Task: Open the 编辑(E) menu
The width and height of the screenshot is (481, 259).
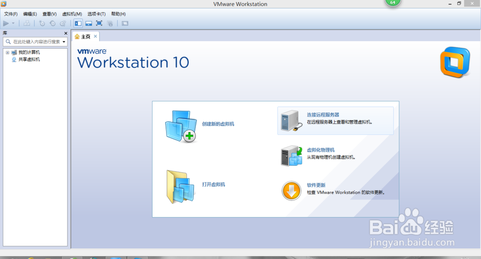Action: [x=30, y=14]
